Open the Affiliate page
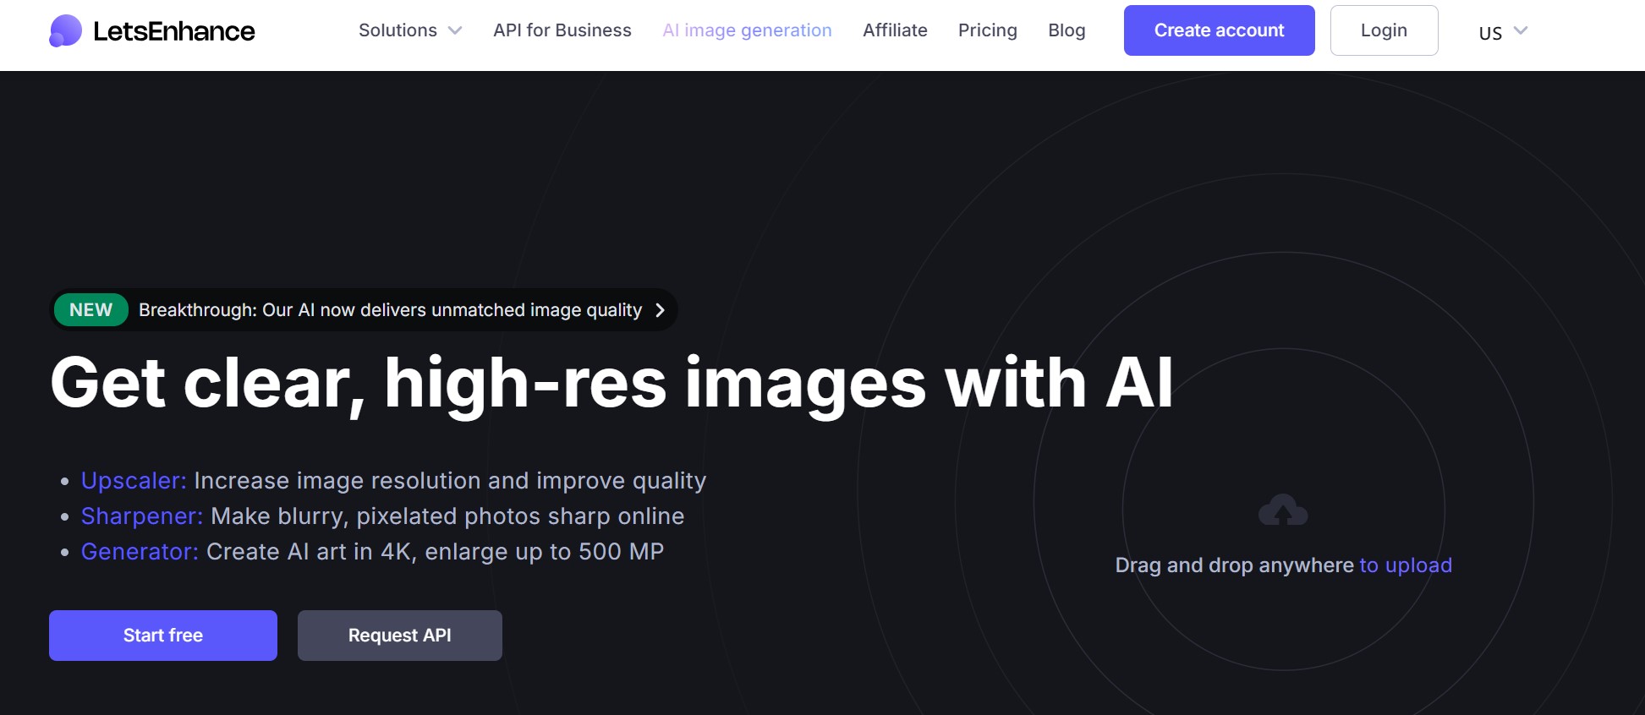1645x715 pixels. (895, 30)
